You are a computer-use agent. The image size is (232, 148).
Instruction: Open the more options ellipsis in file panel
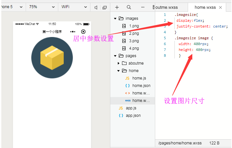pyautogui.click(x=143, y=7)
